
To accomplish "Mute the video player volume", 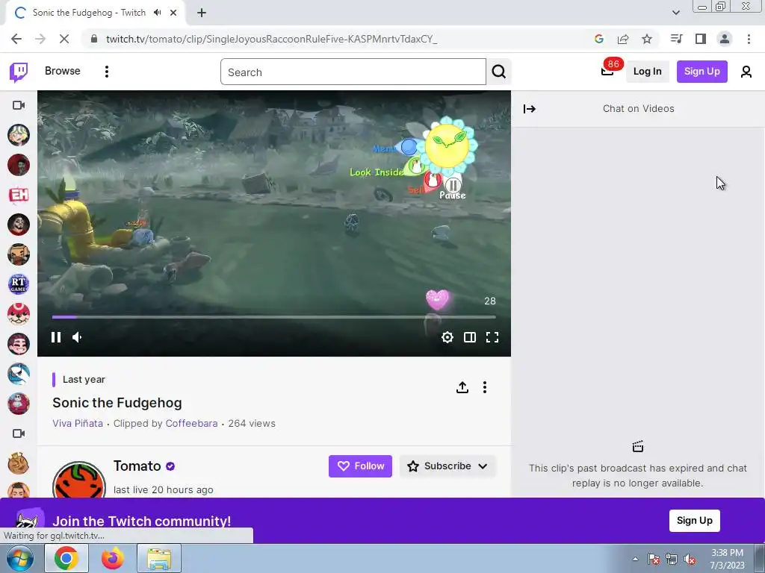I will (78, 337).
